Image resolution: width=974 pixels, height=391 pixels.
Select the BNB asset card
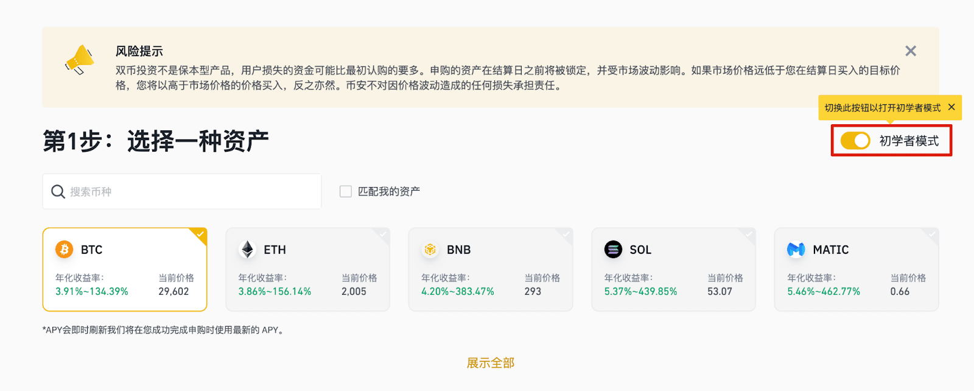[x=491, y=269]
